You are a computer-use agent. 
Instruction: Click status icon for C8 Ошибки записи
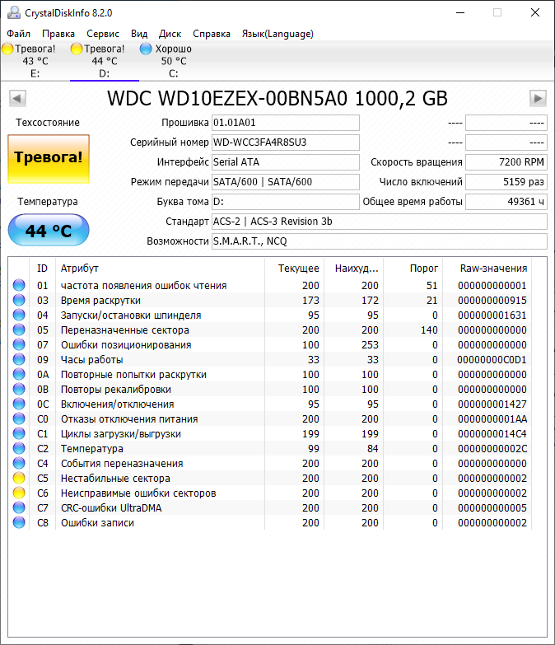[x=19, y=522]
